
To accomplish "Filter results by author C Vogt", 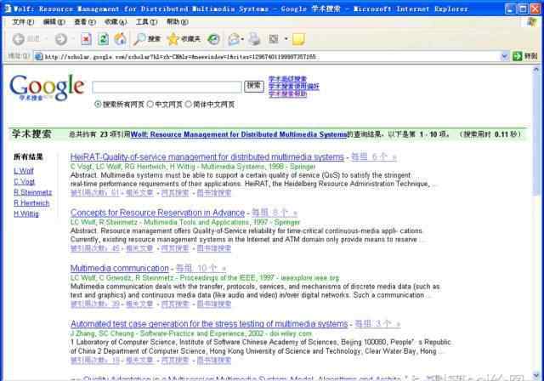I will (x=25, y=181).
